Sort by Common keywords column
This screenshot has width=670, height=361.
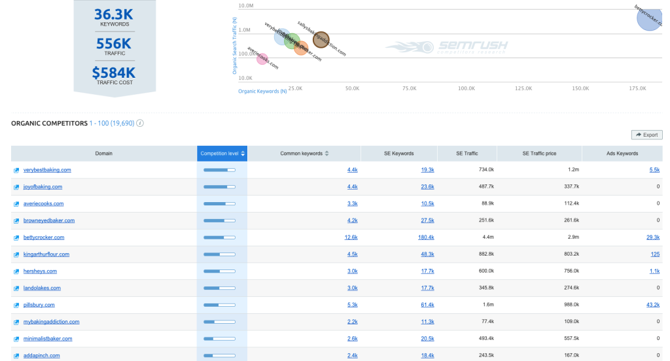click(304, 154)
